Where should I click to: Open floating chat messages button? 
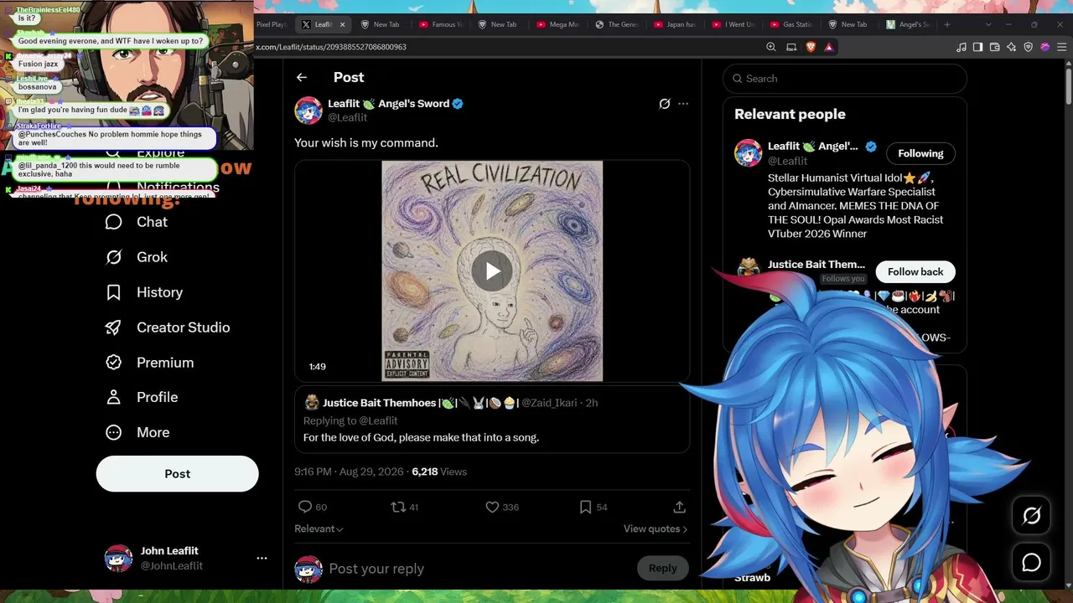1031,563
